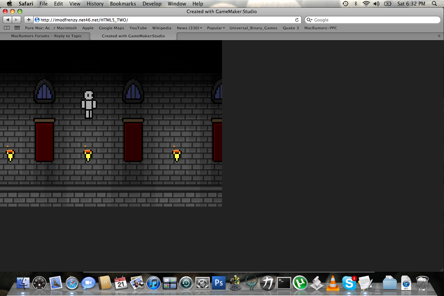Open Spotlight search
This screenshot has height=296, width=444.
click(434, 4)
